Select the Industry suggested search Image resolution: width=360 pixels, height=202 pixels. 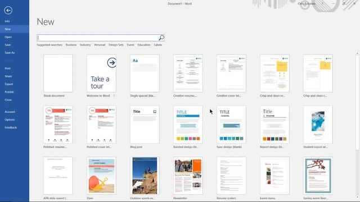[85, 45]
